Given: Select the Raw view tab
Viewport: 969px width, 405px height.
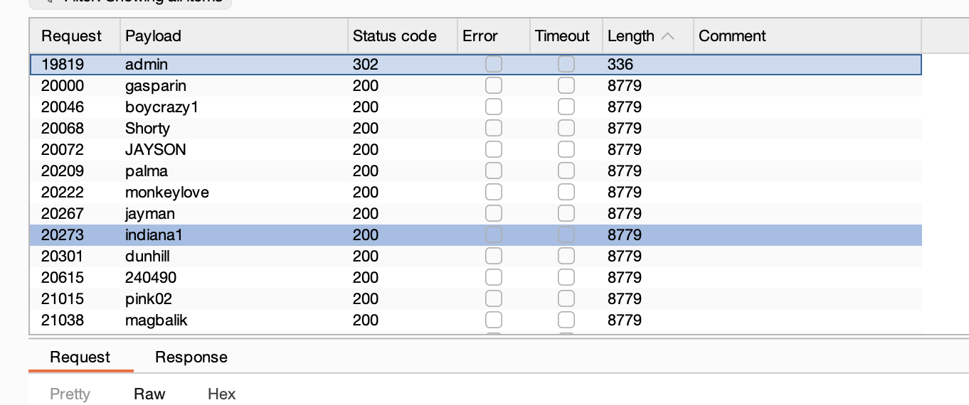Looking at the screenshot, I should (149, 394).
